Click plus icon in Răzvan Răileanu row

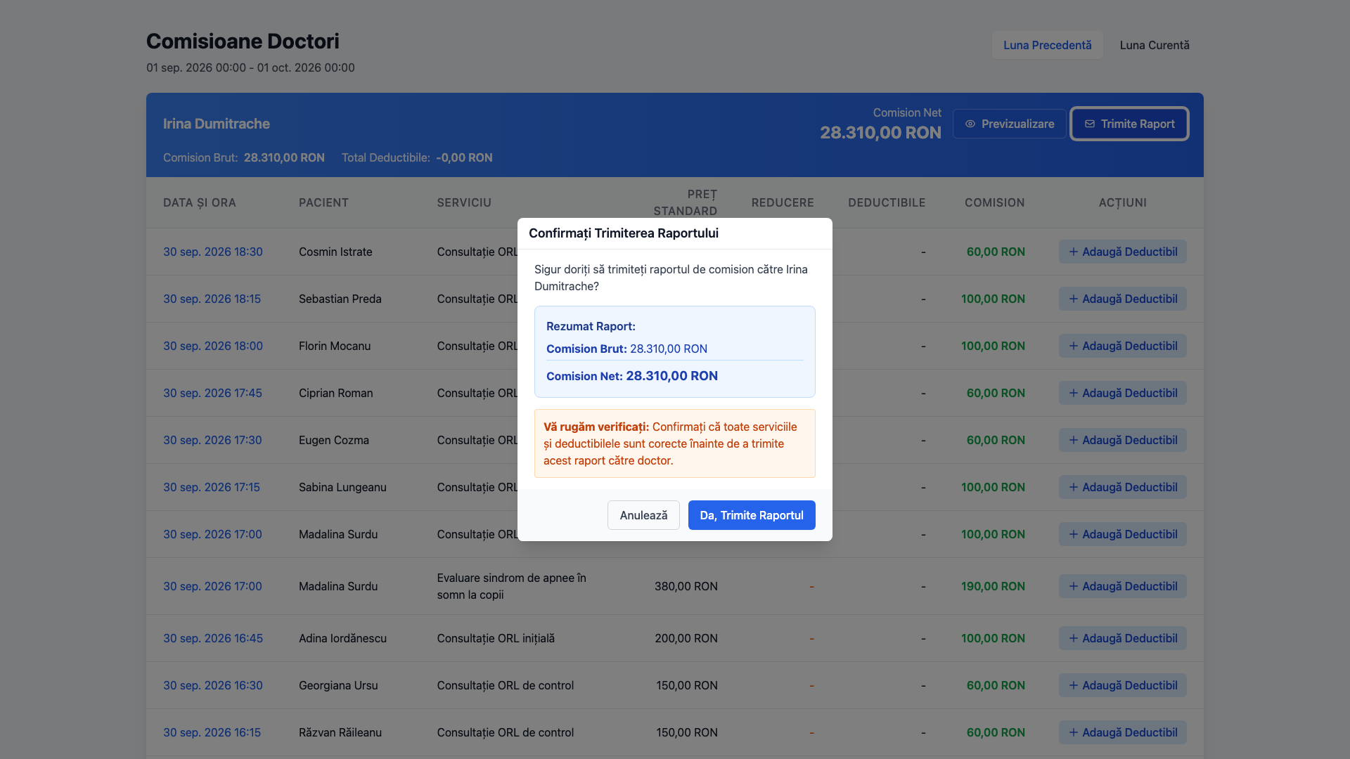pyautogui.click(x=1074, y=732)
